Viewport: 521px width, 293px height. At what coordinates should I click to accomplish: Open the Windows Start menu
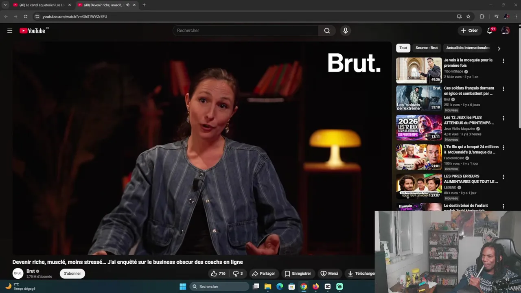pyautogui.click(x=183, y=286)
